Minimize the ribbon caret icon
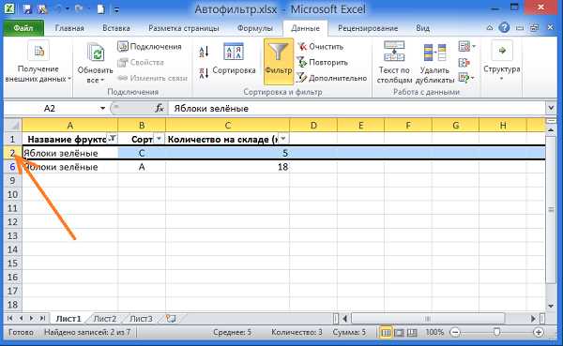The height and width of the screenshot is (346, 563). (490, 28)
